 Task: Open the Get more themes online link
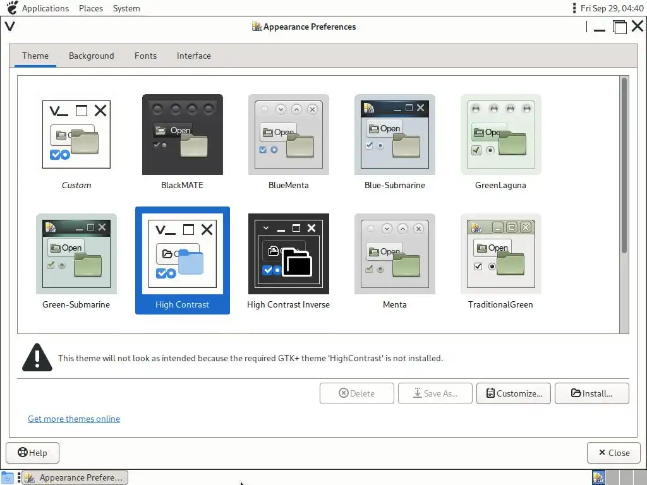[x=74, y=419]
